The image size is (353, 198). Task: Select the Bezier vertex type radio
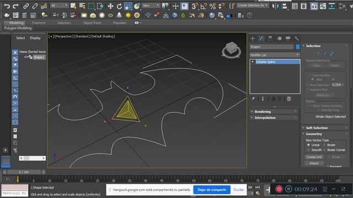324,145
